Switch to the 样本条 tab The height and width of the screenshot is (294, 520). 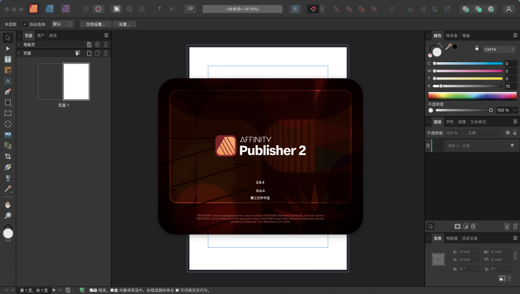[451, 36]
